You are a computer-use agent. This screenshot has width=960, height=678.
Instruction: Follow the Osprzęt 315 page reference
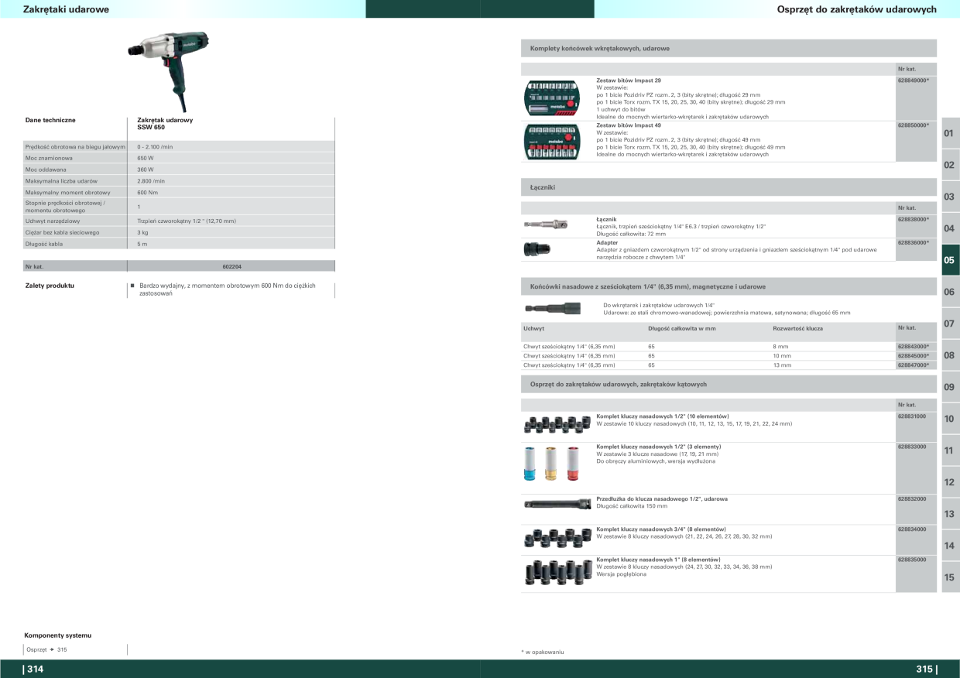46,649
